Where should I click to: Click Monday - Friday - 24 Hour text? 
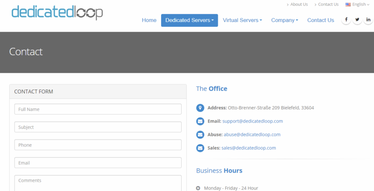pos(231,188)
